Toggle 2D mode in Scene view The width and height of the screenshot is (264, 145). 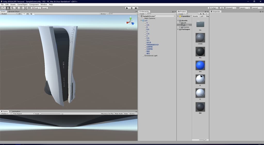(x=20, y=14)
